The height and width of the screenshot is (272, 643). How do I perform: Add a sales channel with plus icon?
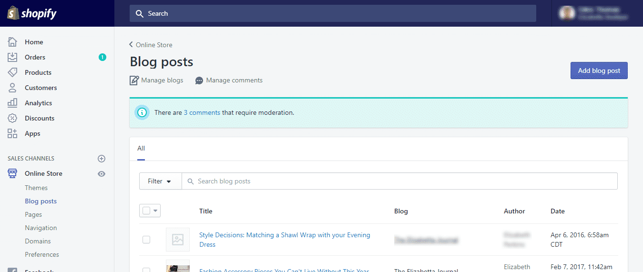(x=101, y=159)
